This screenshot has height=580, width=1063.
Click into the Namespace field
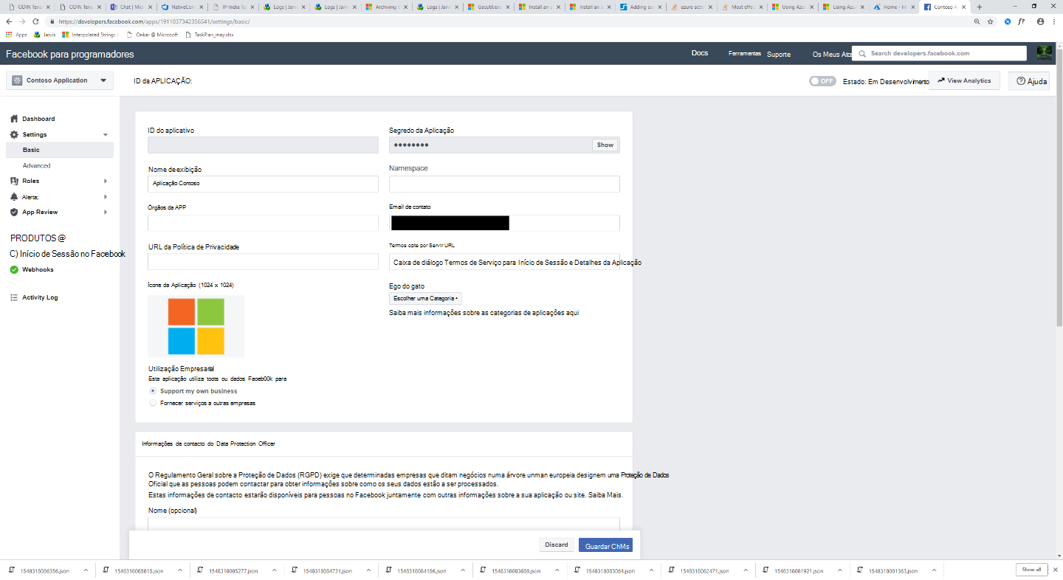(x=504, y=184)
